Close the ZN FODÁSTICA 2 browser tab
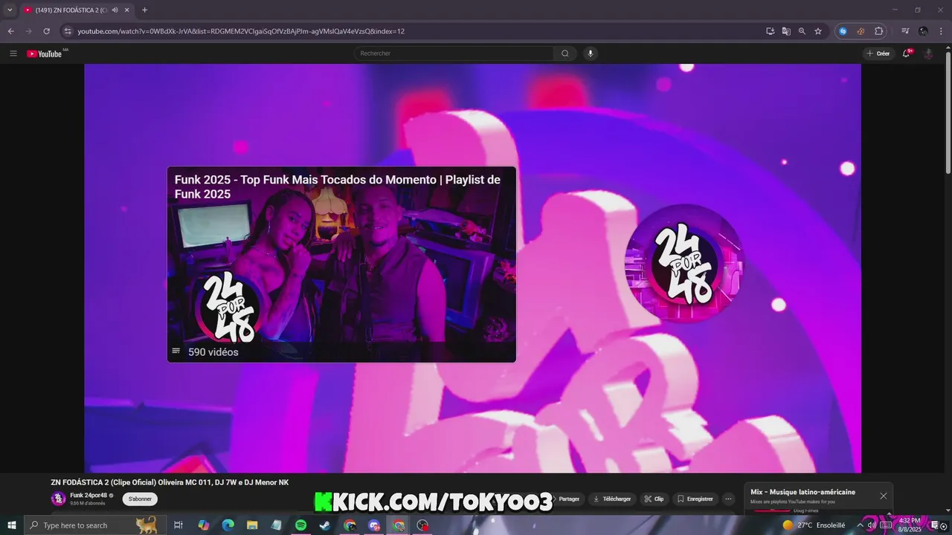 127,10
